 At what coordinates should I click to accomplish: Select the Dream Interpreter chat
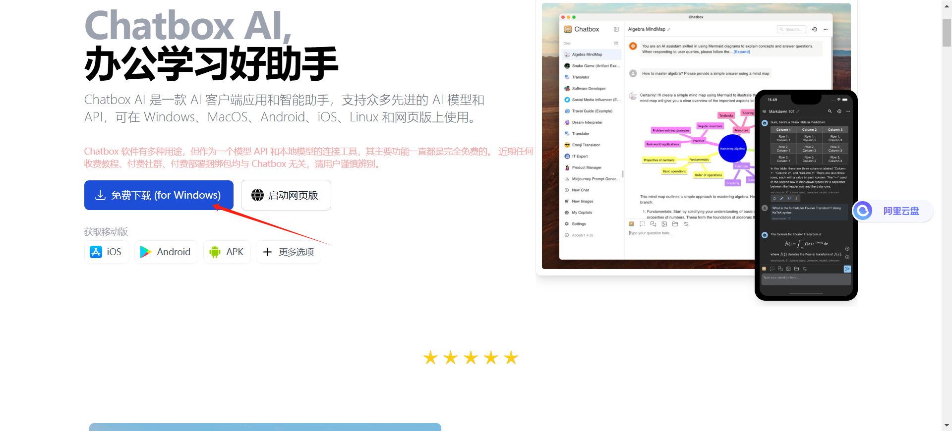(x=592, y=122)
